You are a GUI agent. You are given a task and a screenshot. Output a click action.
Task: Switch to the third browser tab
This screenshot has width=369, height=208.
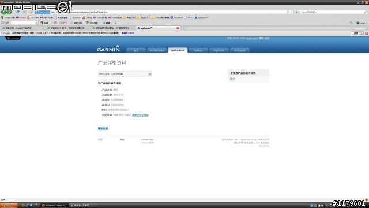[113, 28]
